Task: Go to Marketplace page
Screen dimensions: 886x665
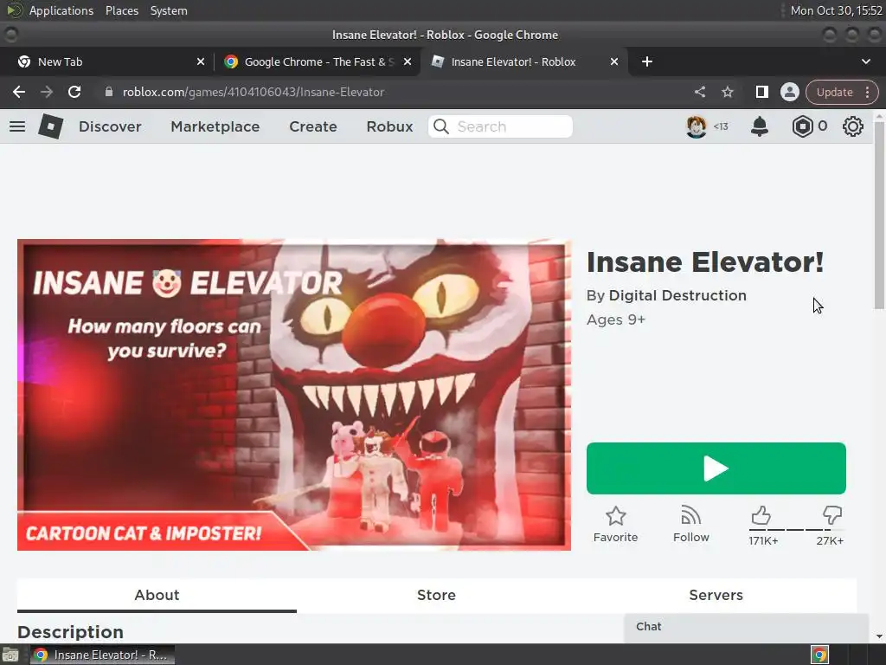Action: 215,126
